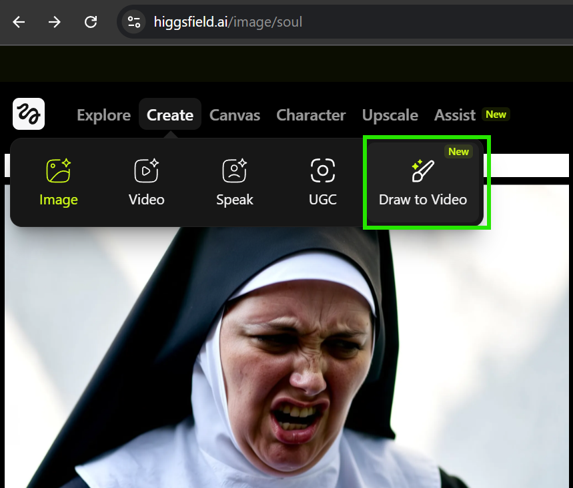
Task: Select the Create tab
Action: pyautogui.click(x=170, y=114)
